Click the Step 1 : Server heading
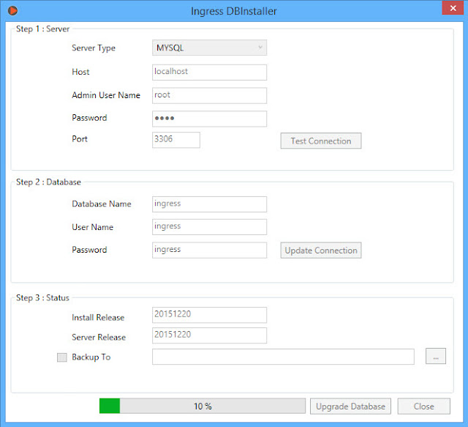The width and height of the screenshot is (468, 427). click(42, 29)
